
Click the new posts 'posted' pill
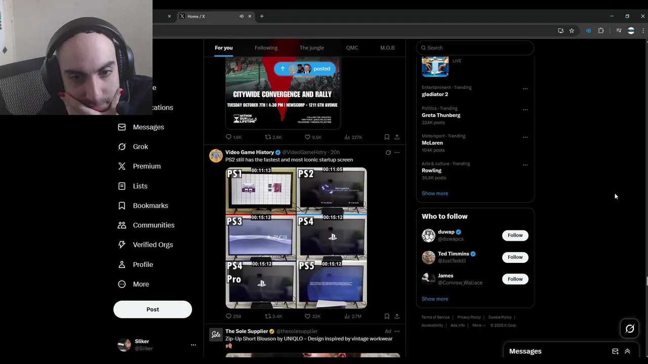tap(305, 69)
